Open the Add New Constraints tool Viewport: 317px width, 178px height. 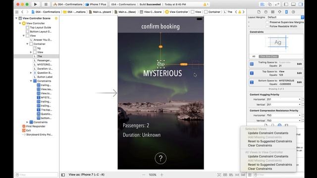[237, 175]
